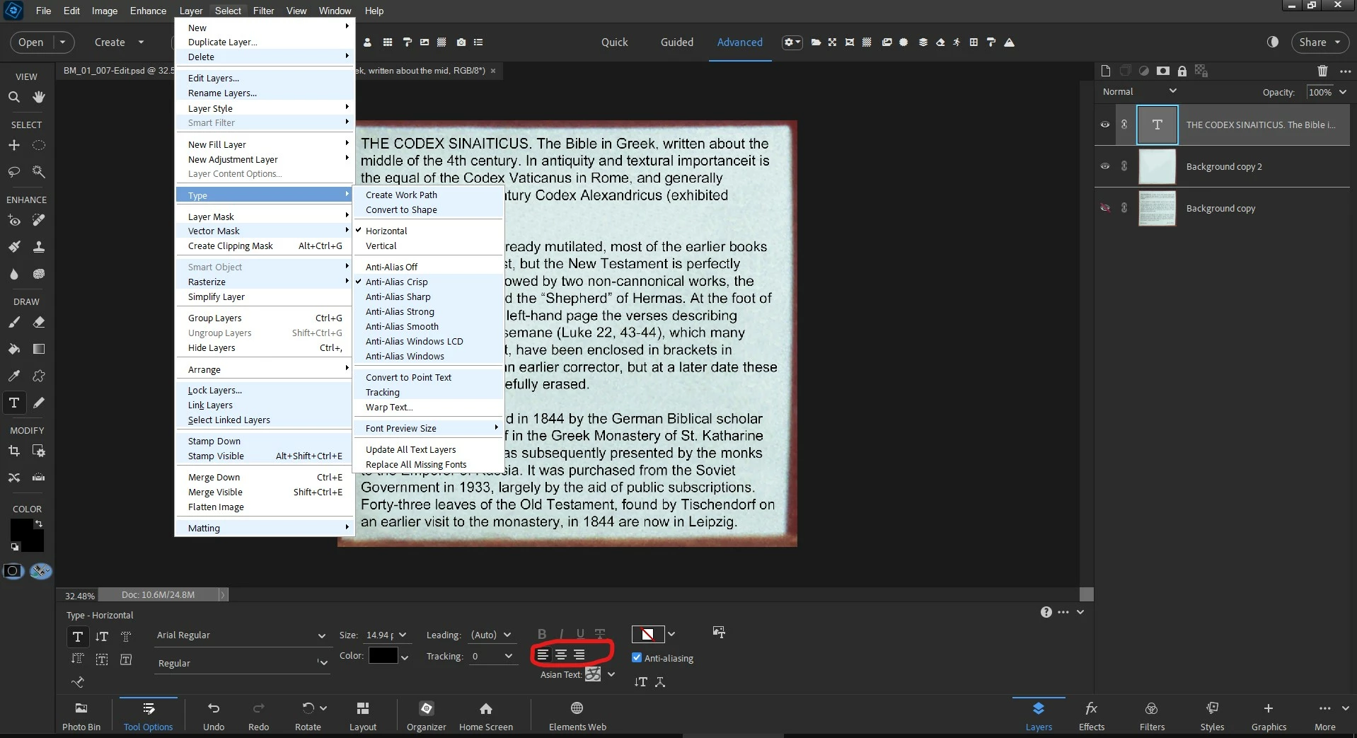Select the Pencil tool
The image size is (1357, 738).
(39, 403)
